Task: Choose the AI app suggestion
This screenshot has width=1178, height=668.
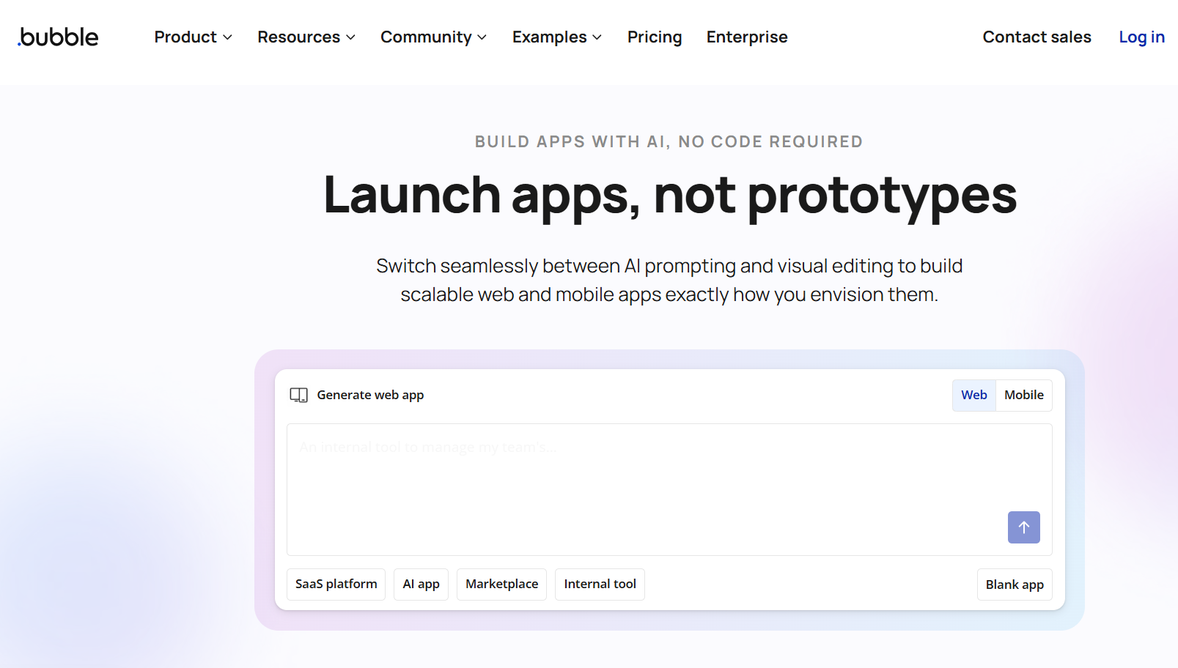Action: coord(421,584)
